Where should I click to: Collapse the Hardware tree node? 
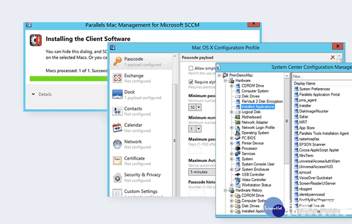point(226,80)
